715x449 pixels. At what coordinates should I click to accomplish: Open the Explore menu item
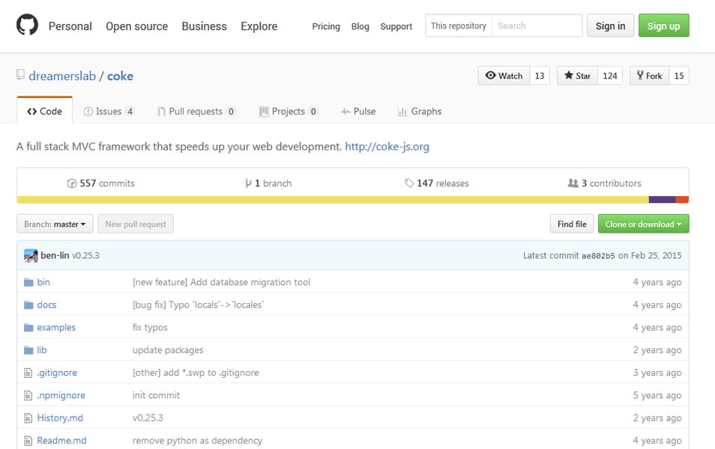click(x=259, y=26)
